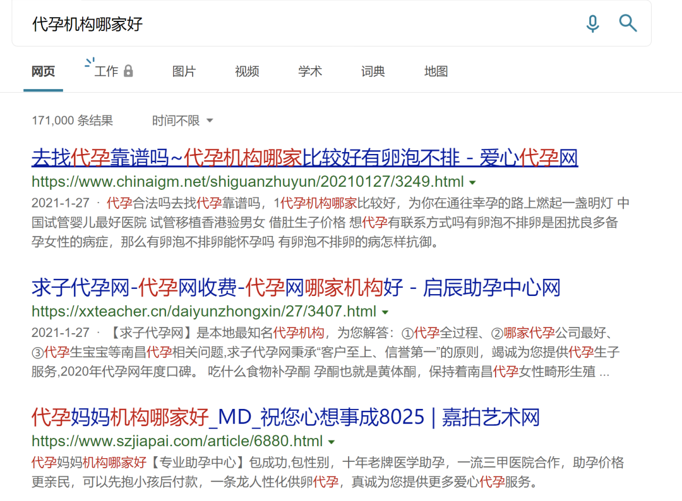Image resolution: width=682 pixels, height=501 pixels.
Task: Click the green www.chinaigm.net URL text
Action: 248,182
